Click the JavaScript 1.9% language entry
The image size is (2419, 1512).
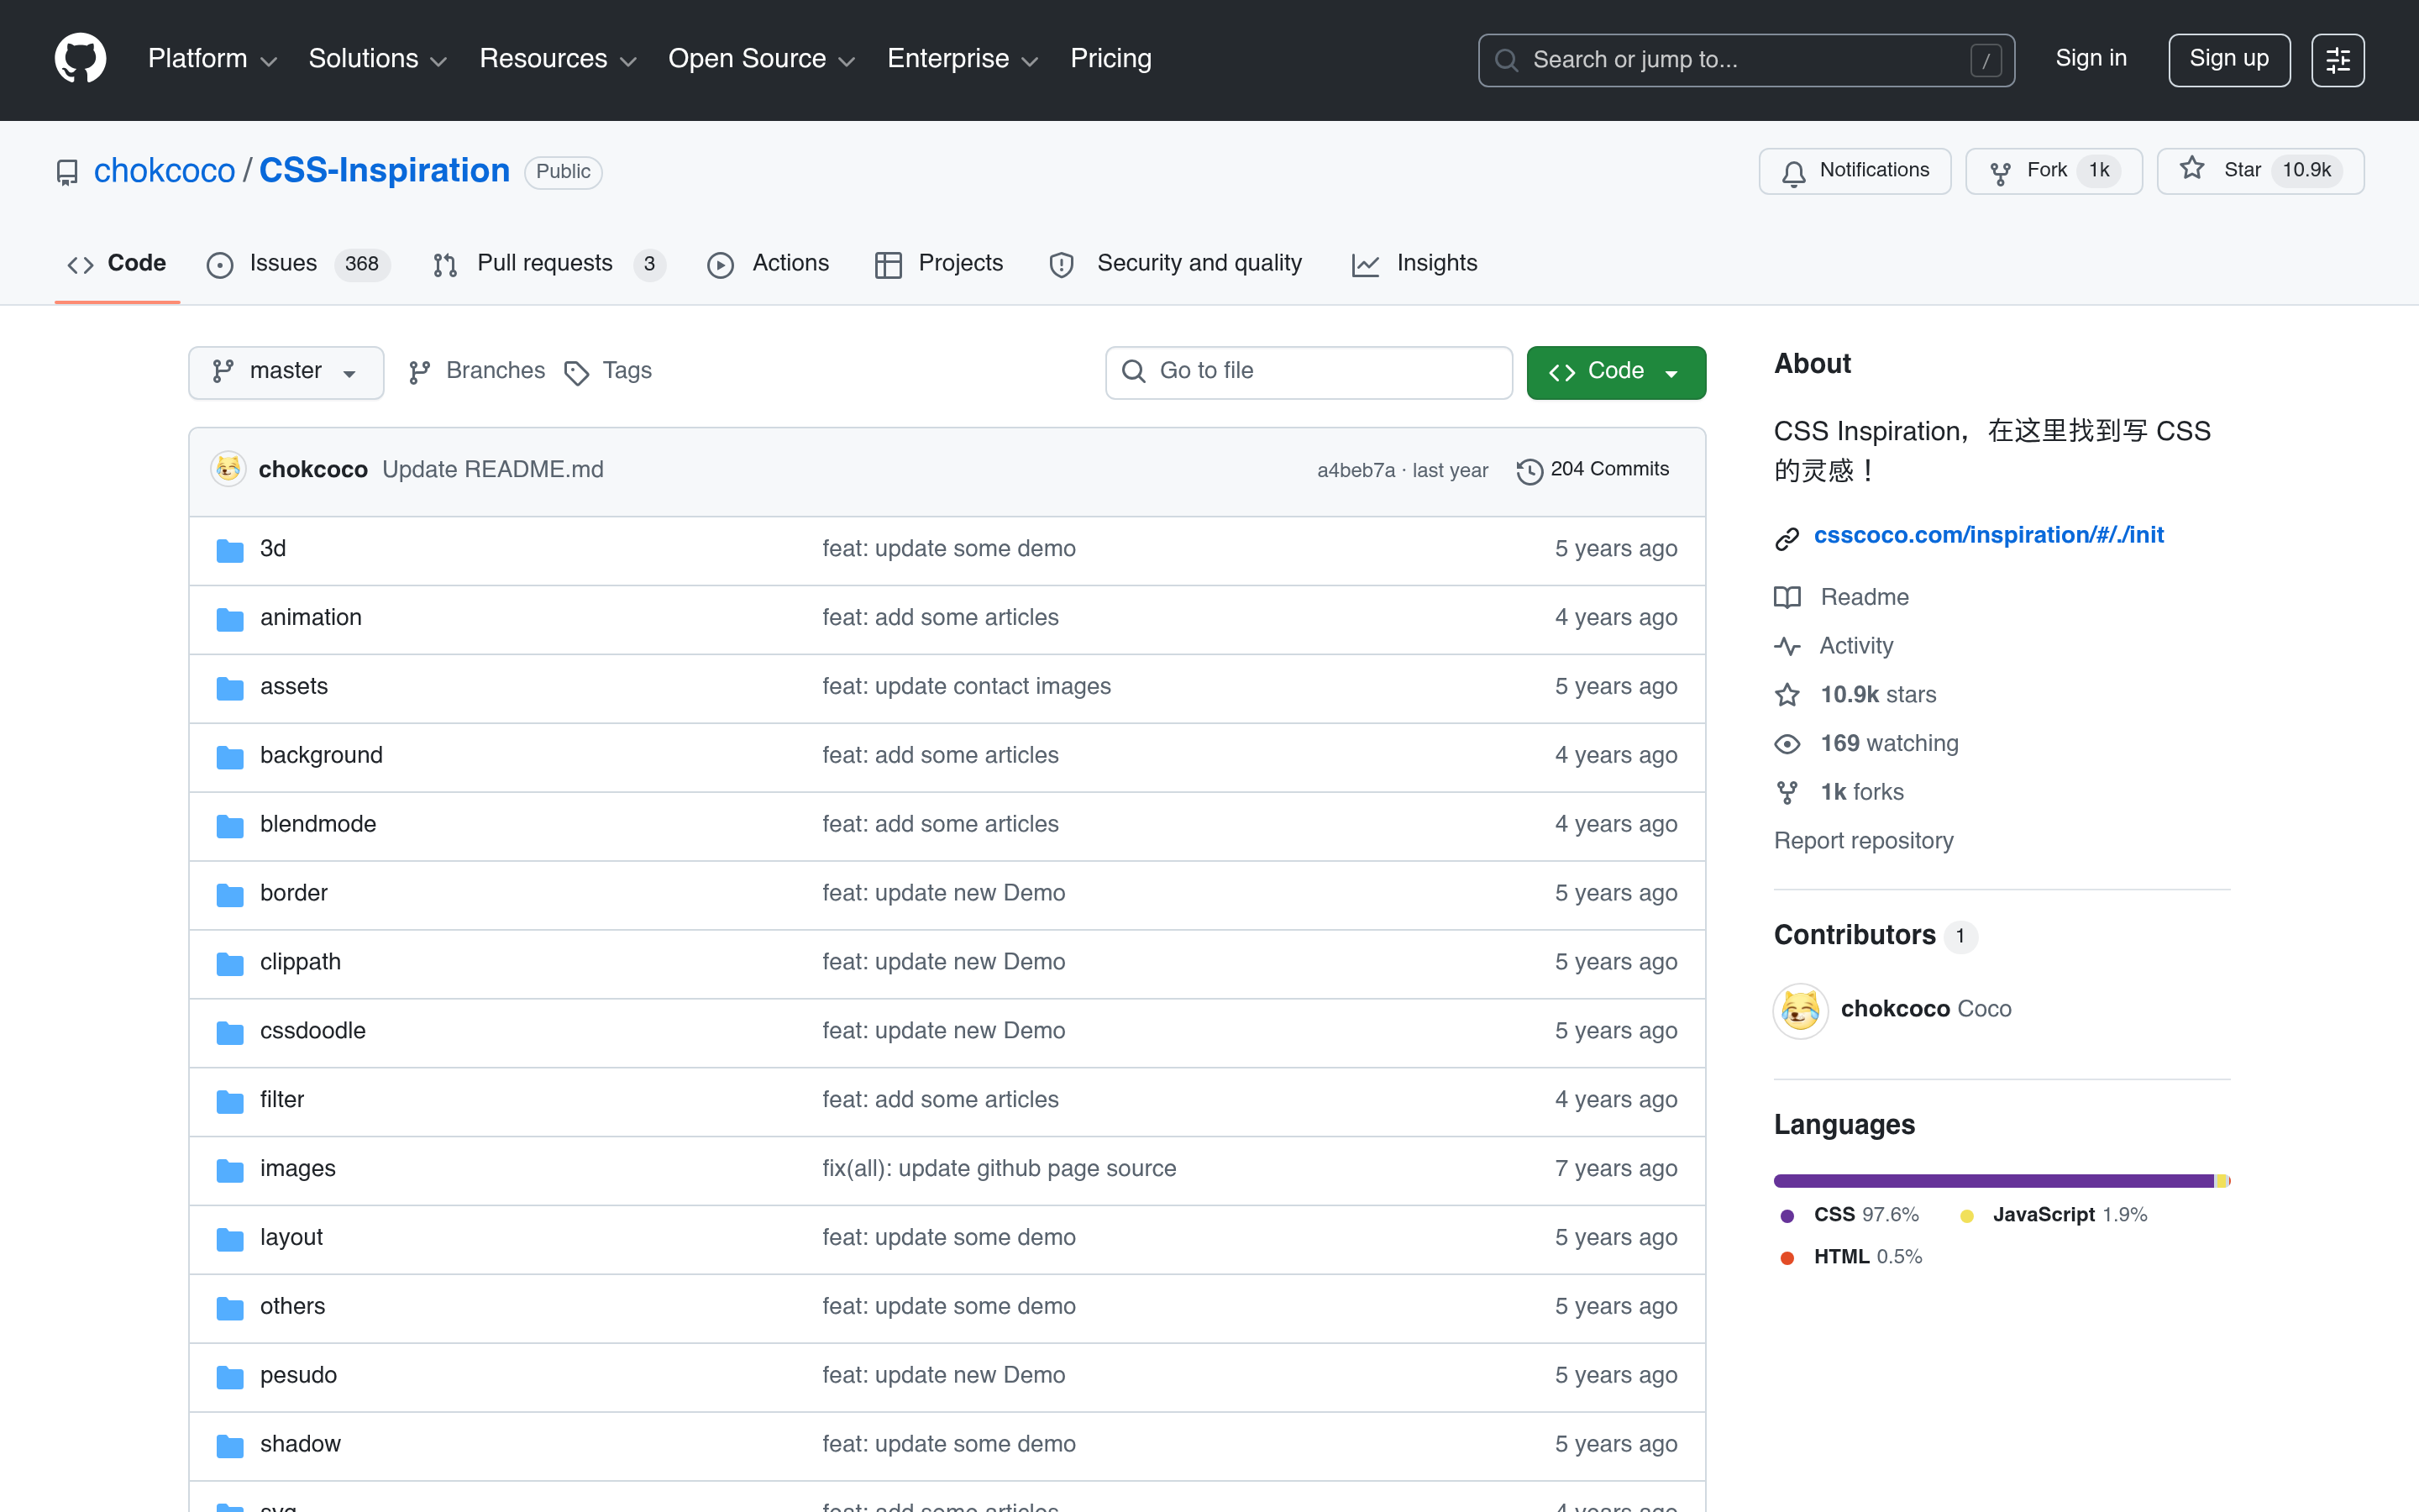click(2053, 1215)
